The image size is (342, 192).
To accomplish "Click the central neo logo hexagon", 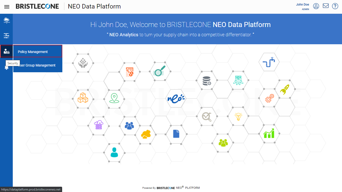I will coord(176,98).
